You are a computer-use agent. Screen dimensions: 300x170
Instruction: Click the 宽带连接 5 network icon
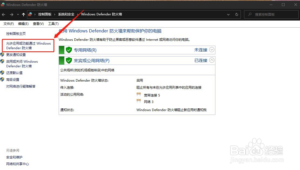click(x=139, y=95)
